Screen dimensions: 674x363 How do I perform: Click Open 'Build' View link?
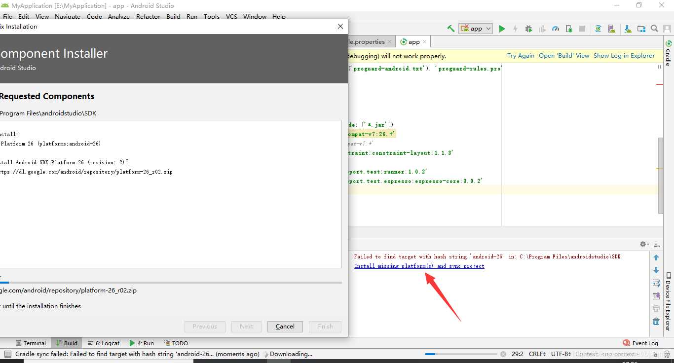564,56
